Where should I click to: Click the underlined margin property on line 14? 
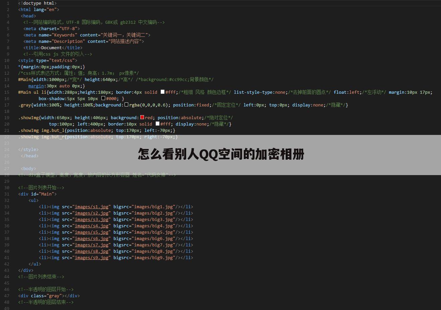coord(36,86)
